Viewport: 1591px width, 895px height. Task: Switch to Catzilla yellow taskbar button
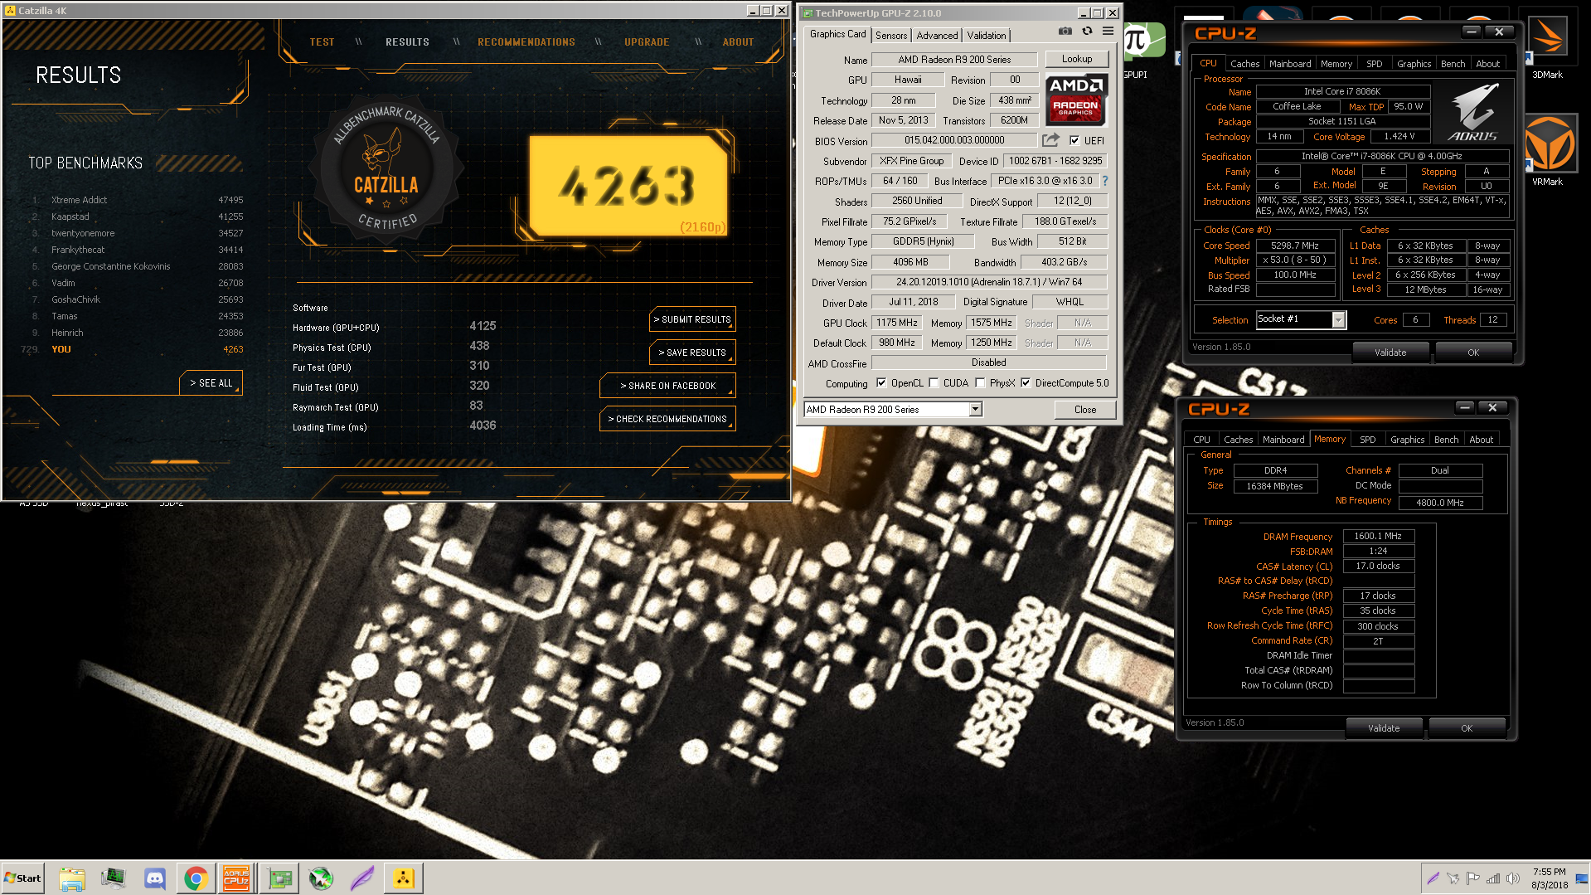404,878
